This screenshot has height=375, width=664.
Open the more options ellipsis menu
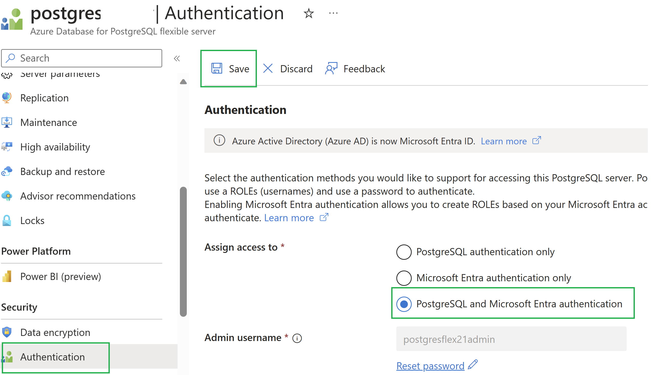pos(333,13)
